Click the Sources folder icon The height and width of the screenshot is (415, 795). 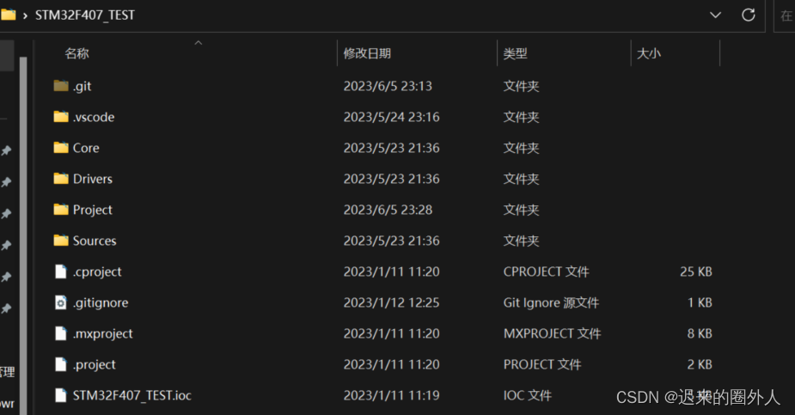point(61,241)
